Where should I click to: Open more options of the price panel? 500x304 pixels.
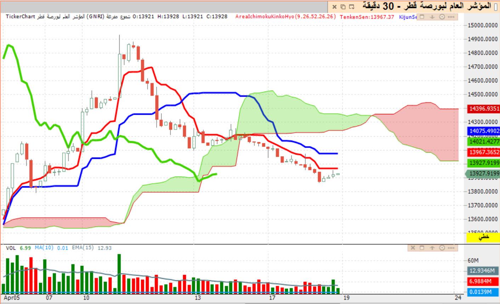point(451,17)
